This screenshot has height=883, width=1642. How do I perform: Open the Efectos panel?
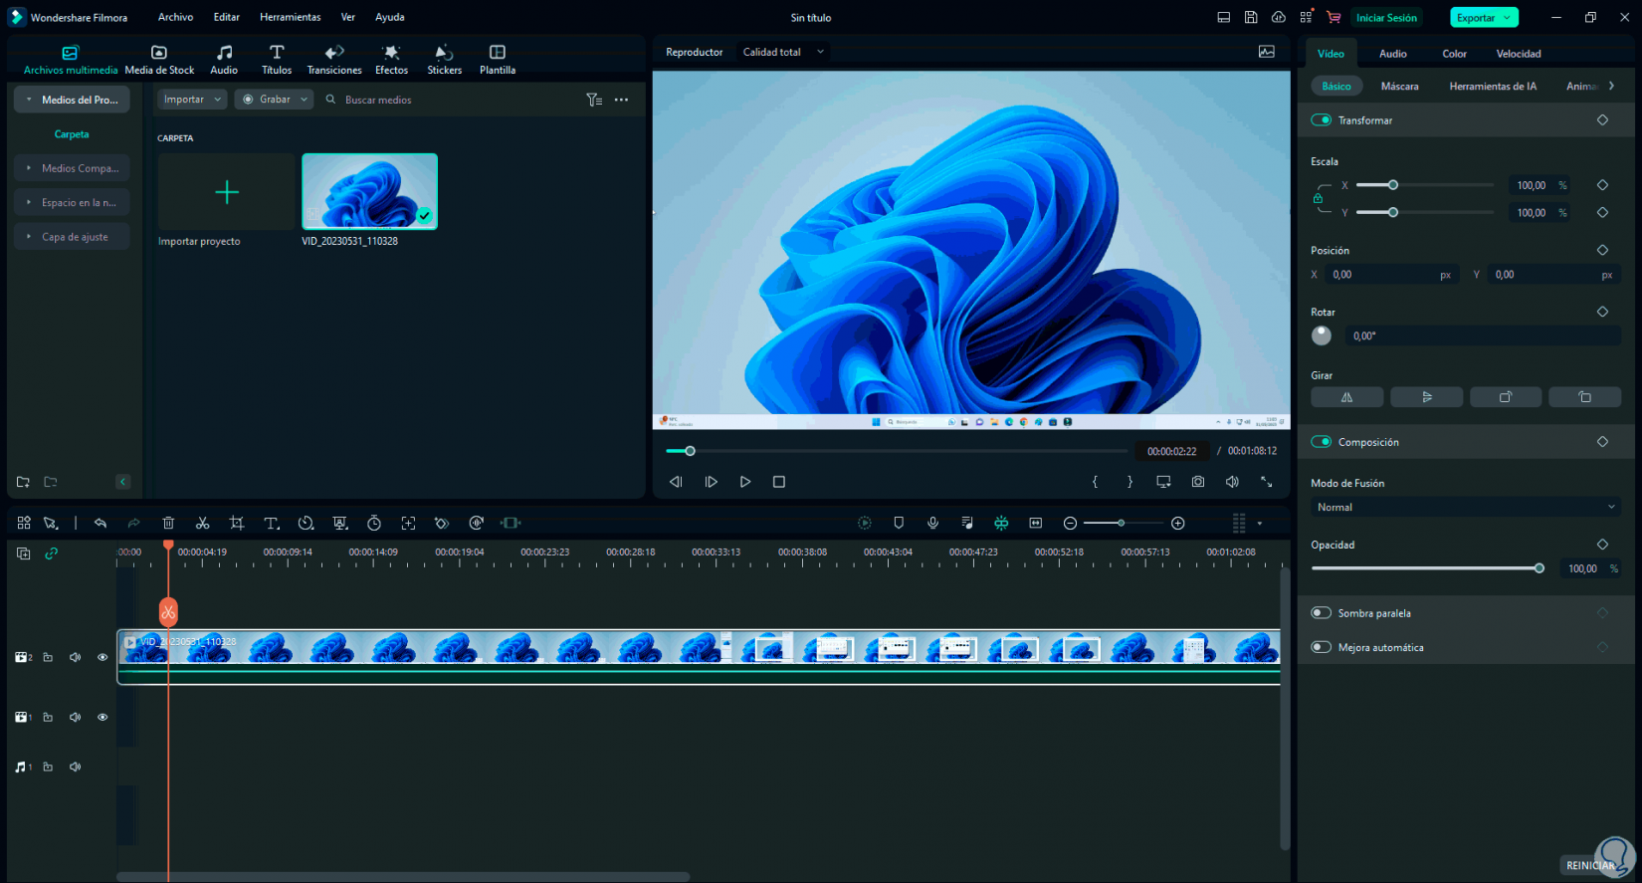391,60
